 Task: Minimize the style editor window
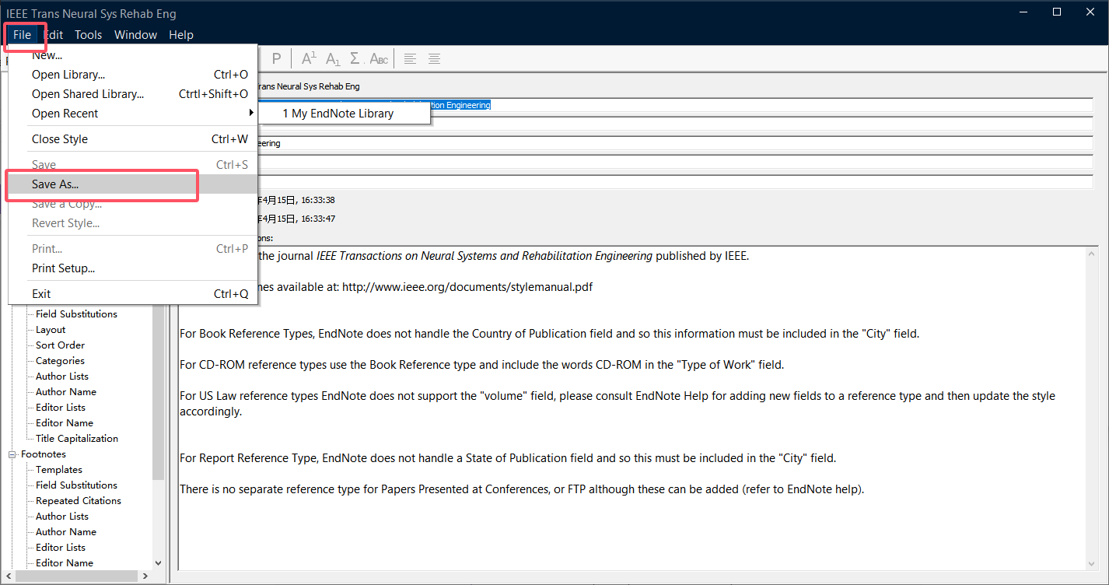tap(1022, 12)
